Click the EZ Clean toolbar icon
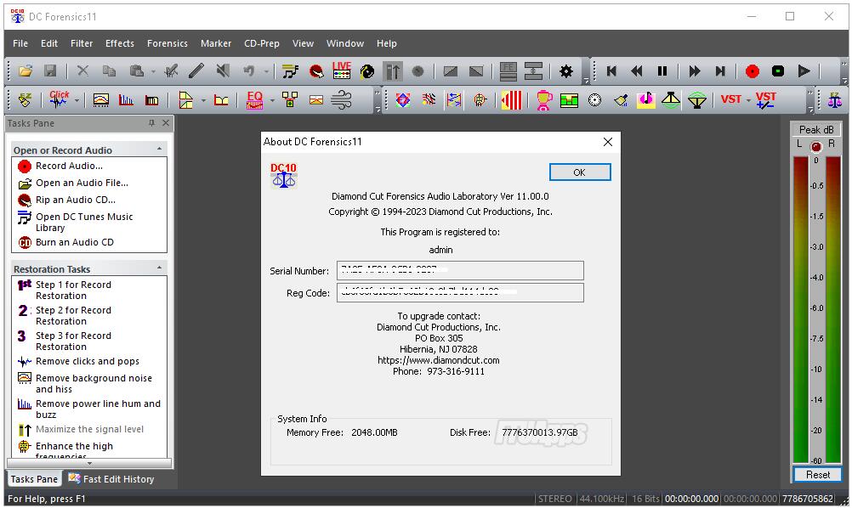This screenshot has width=852, height=508. point(25,100)
